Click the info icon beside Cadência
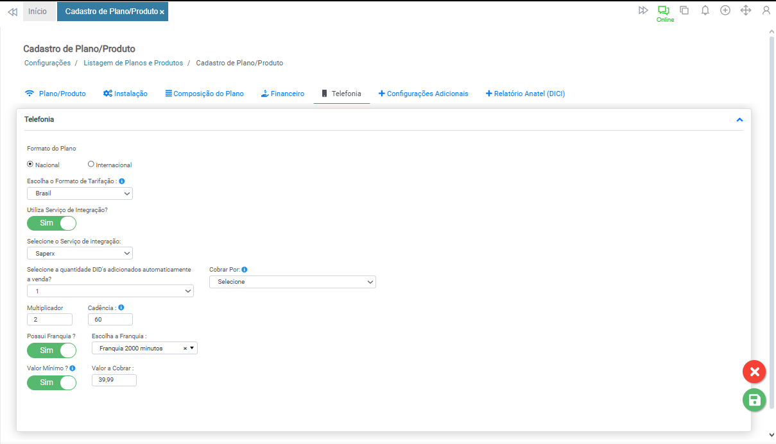776x444 pixels. tap(121, 308)
